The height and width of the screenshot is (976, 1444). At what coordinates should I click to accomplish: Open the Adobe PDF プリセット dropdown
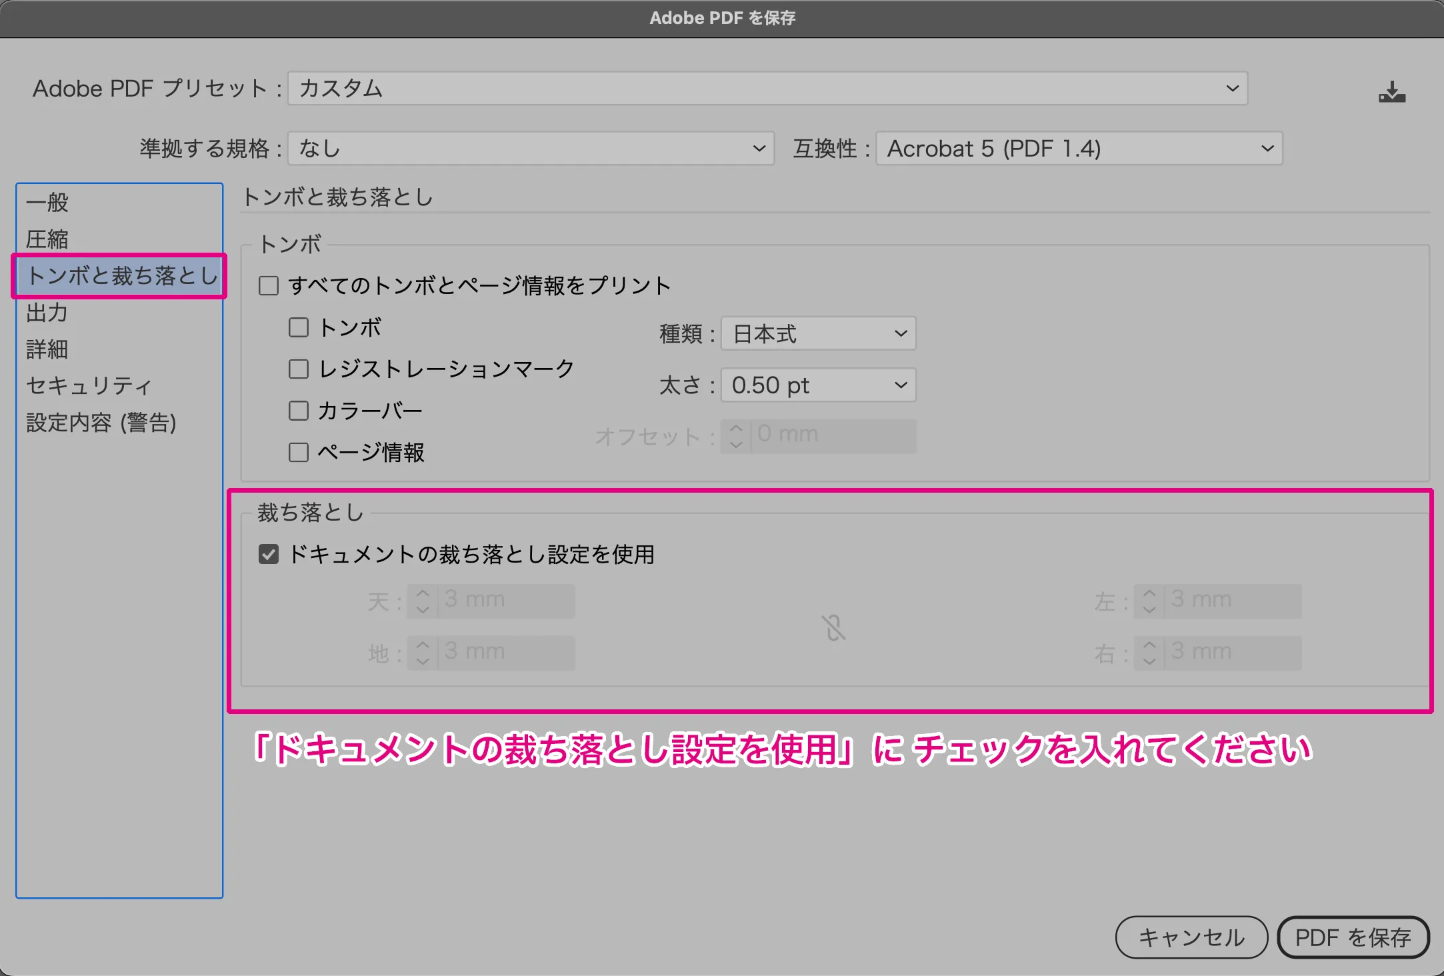tap(767, 89)
